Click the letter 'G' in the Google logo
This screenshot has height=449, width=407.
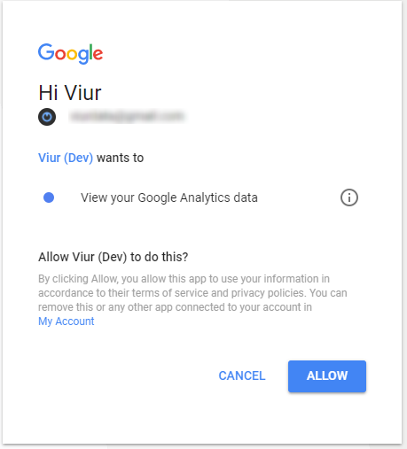(x=46, y=52)
